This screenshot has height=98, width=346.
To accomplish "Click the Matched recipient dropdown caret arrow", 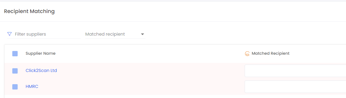I will pyautogui.click(x=143, y=34).
